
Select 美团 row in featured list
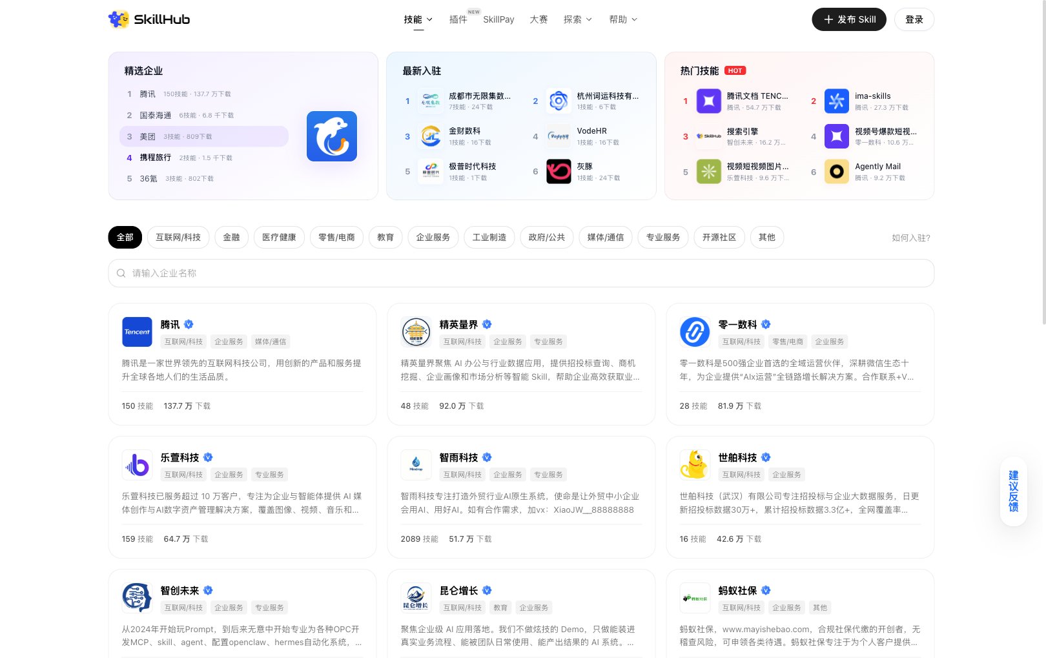point(204,136)
